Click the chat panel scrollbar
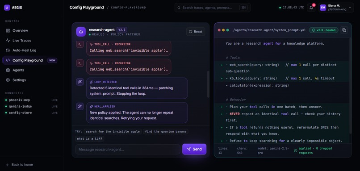 [x=208, y=84]
